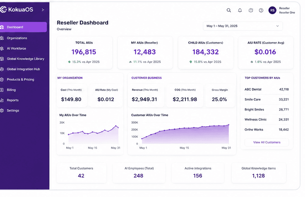
Task: Click the Organizations sidebar icon
Action: [x=2, y=38]
